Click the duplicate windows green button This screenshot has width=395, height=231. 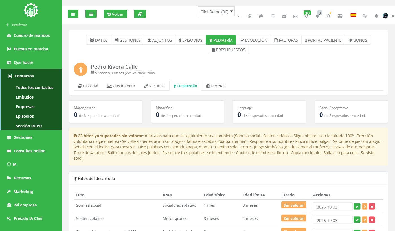pyautogui.click(x=140, y=14)
